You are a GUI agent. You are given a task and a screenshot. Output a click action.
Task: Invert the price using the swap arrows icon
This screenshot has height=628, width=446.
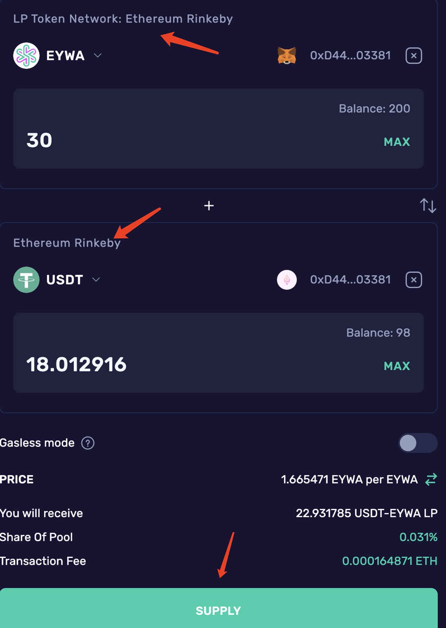(431, 479)
